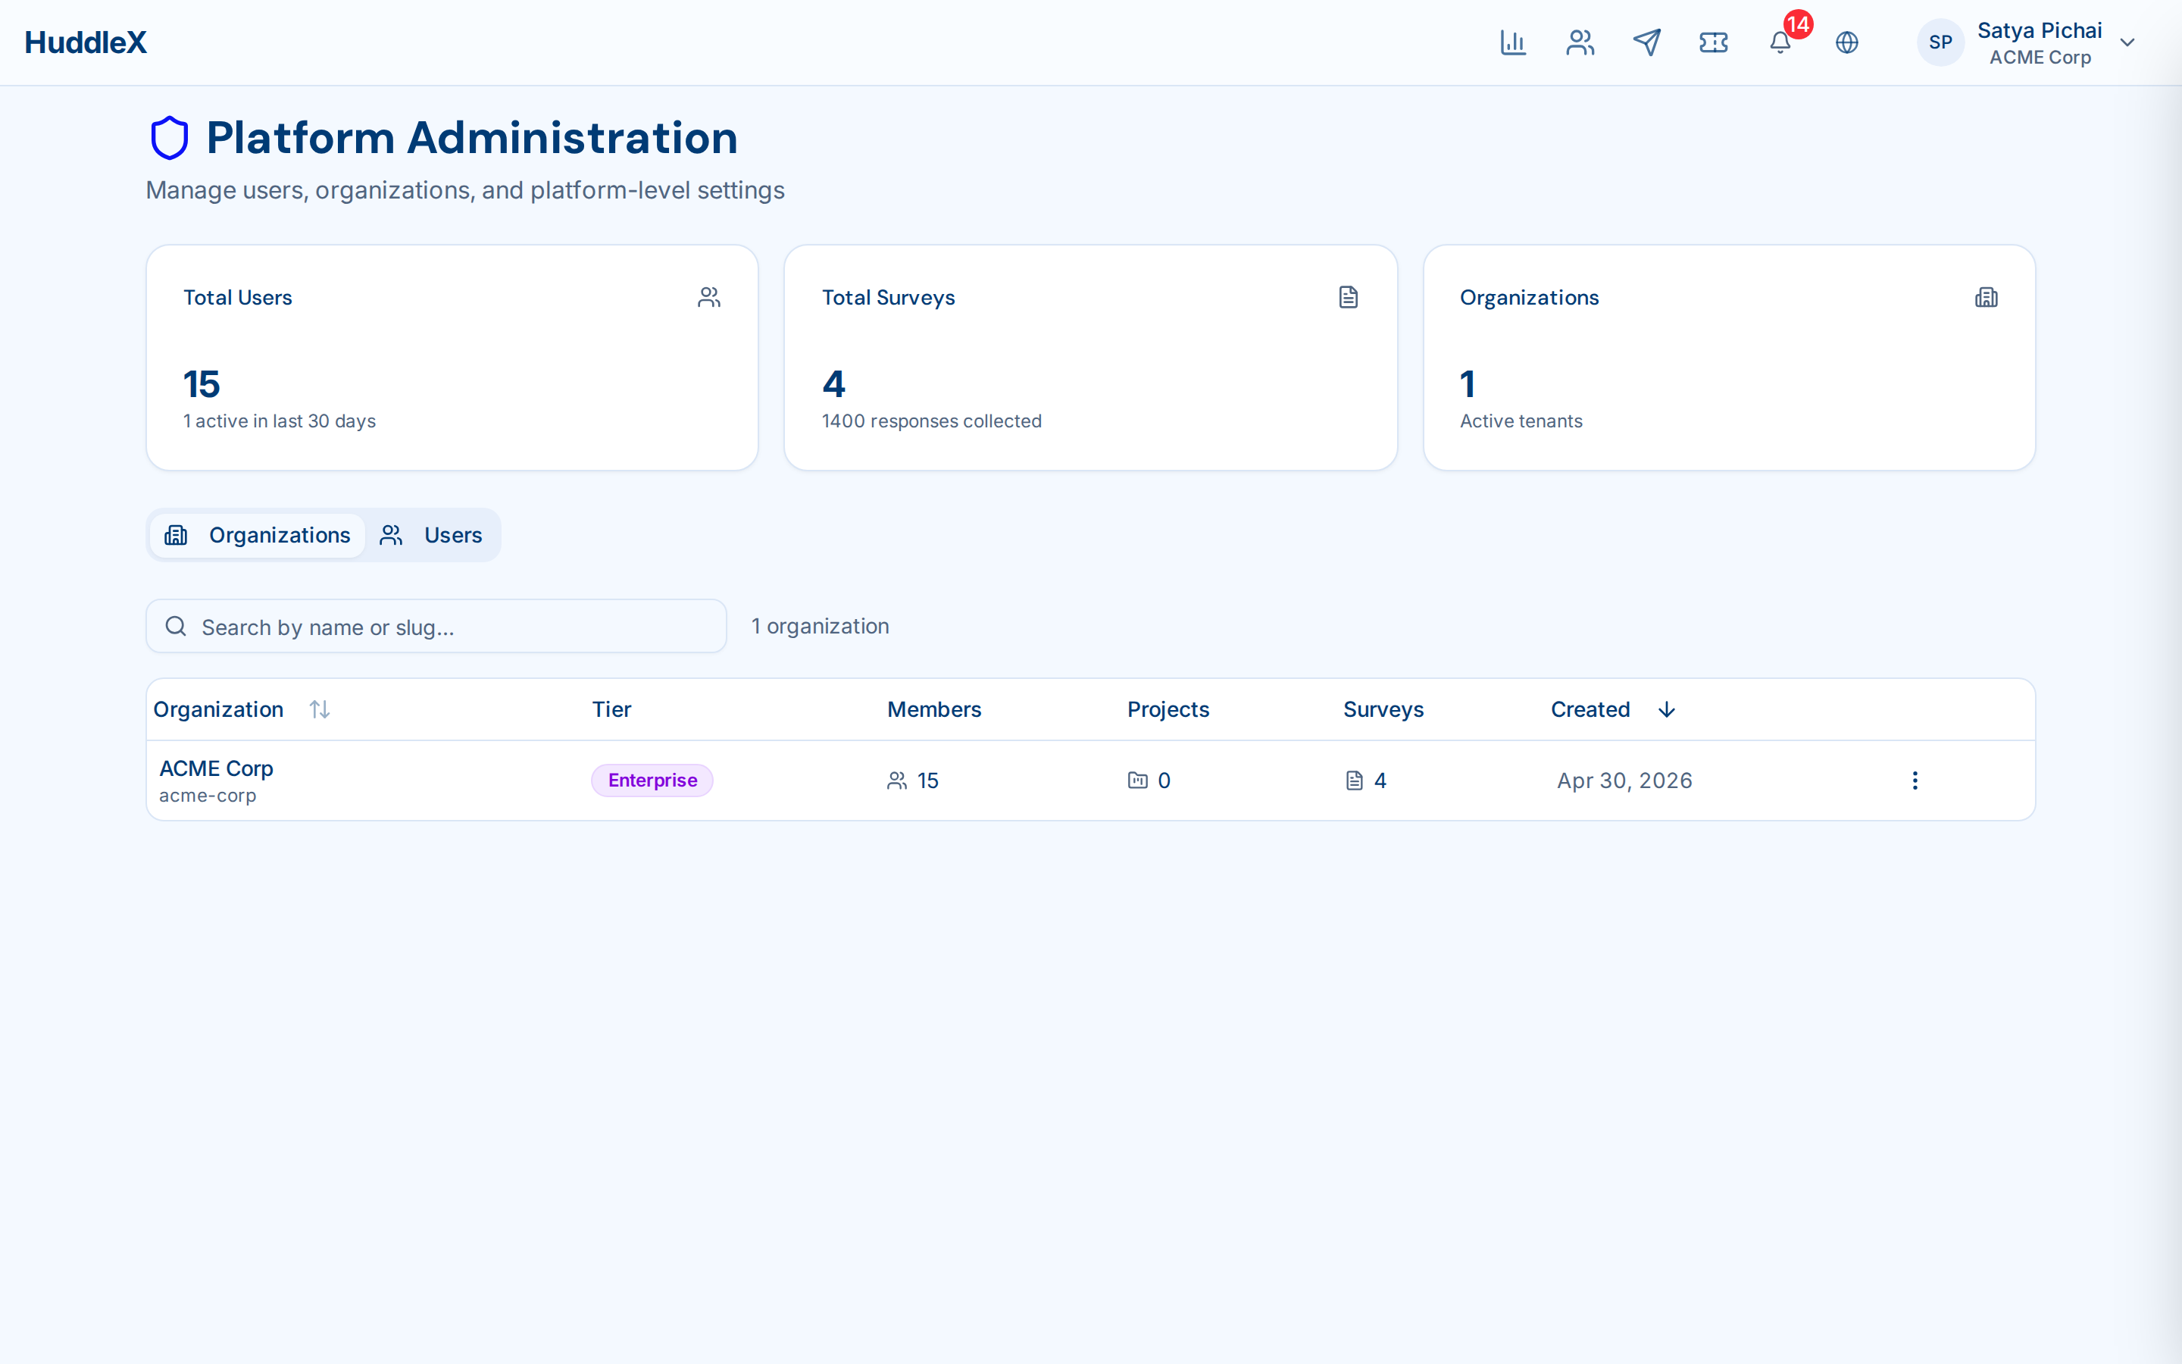The height and width of the screenshot is (1364, 2182).
Task: Click the building icon on Organizations card
Action: click(x=1987, y=297)
